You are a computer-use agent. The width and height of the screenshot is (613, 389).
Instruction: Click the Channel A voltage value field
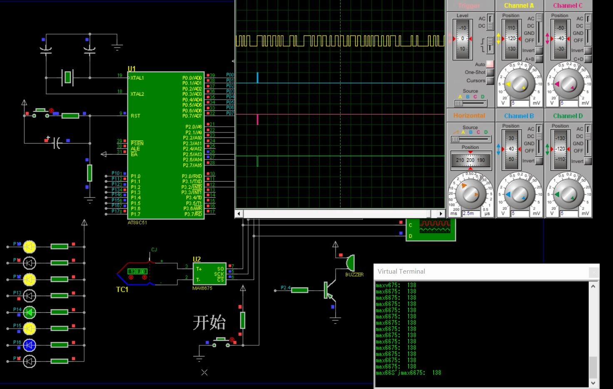[x=520, y=103]
